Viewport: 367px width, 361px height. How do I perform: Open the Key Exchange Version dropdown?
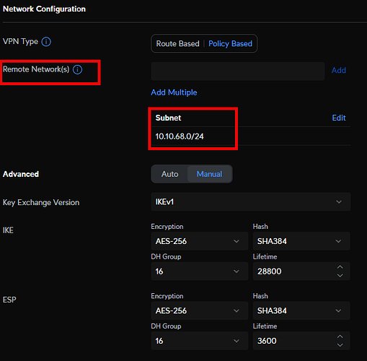(x=251, y=201)
